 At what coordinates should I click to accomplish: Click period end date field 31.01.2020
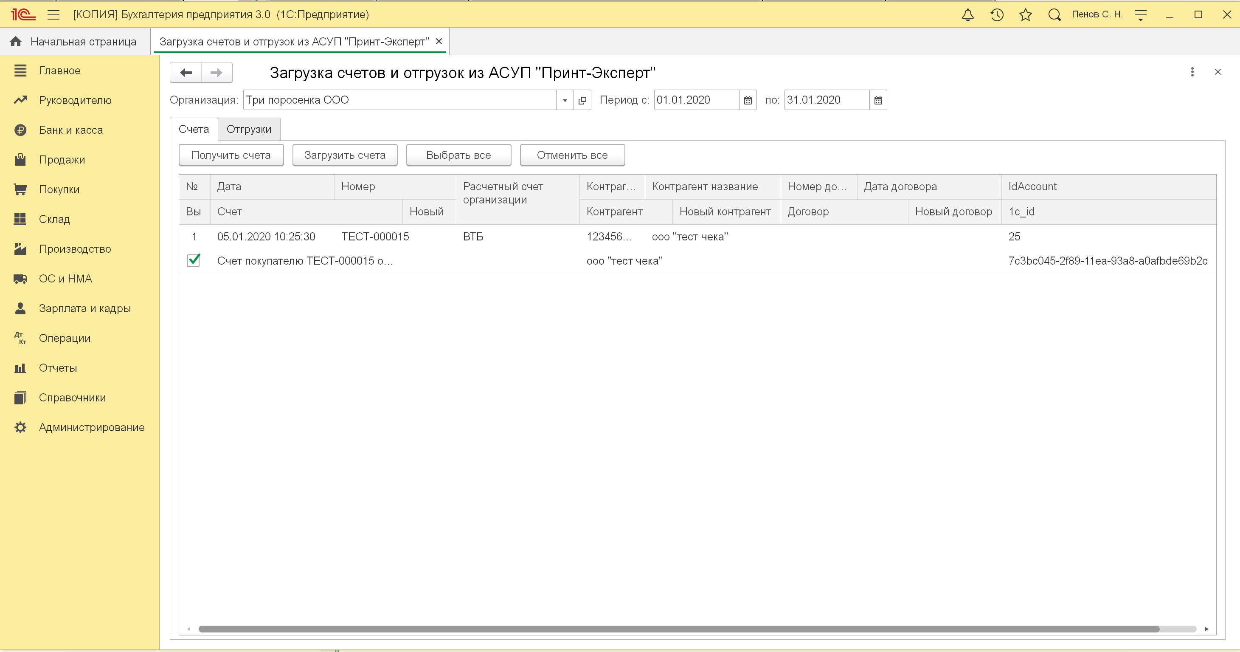827,100
